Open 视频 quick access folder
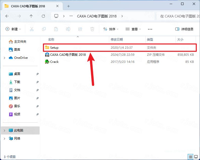The width and height of the screenshot is (200, 160). point(14,114)
